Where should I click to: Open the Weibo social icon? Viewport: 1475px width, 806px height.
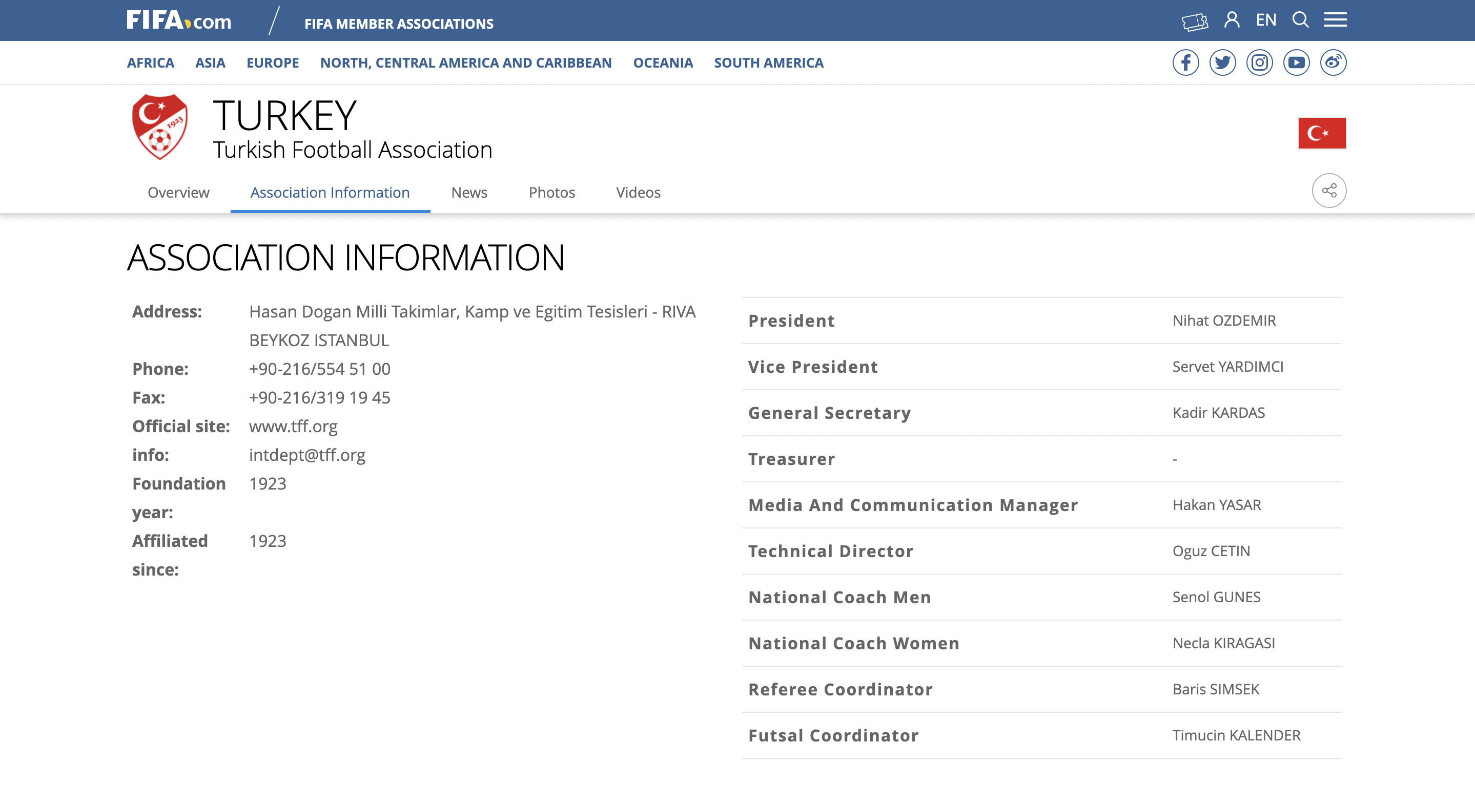[x=1333, y=62]
